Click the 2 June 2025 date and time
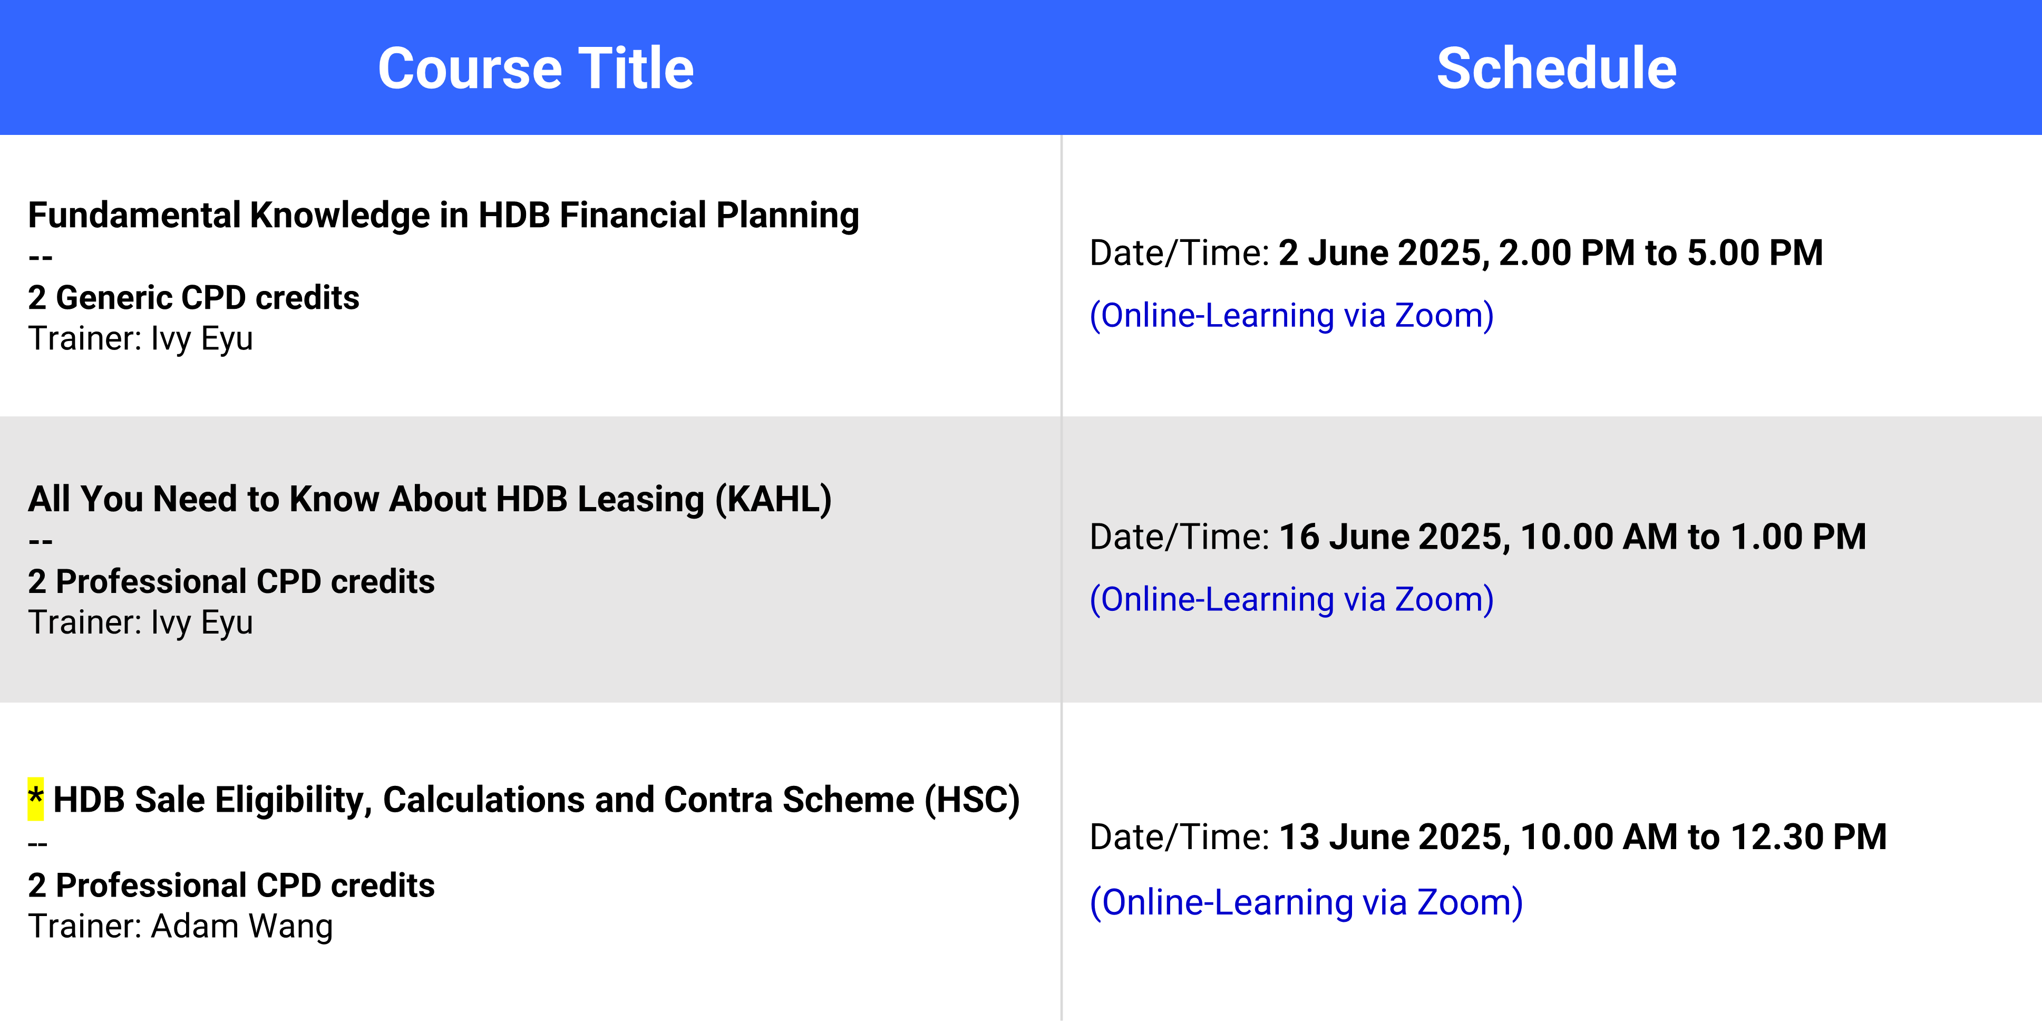This screenshot has width=2042, height=1022. tap(1551, 254)
